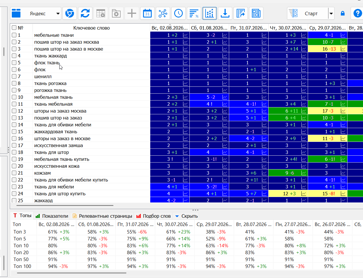The image size is (363, 278).
Task: Open the Релевантные страницы tab
Action: (102, 216)
